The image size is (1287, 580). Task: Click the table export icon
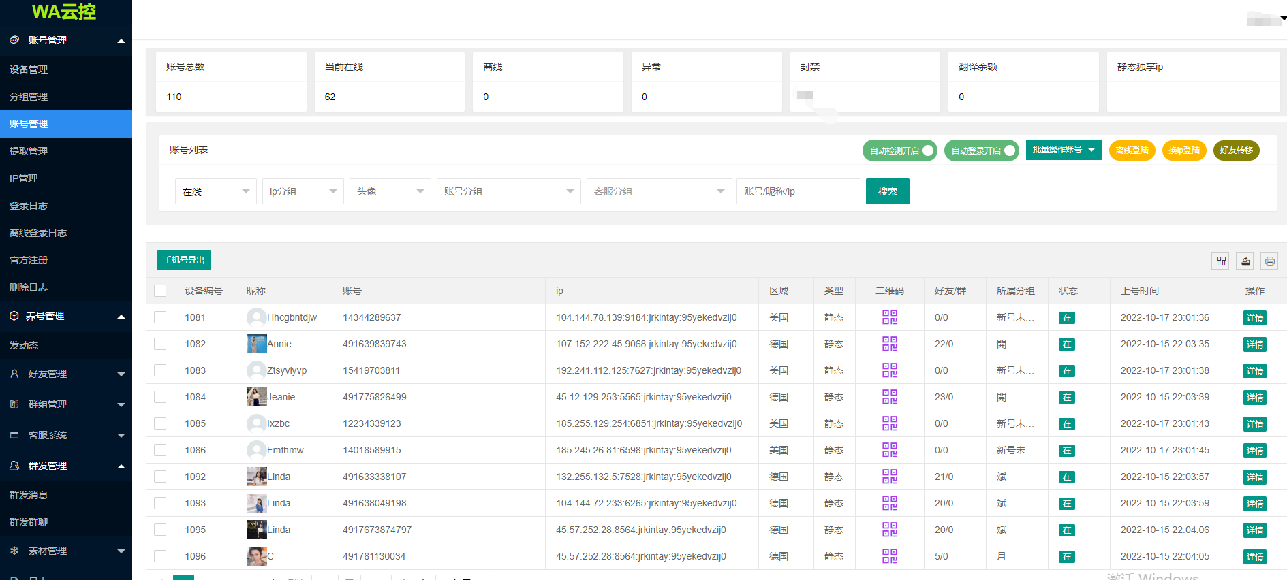[1245, 261]
